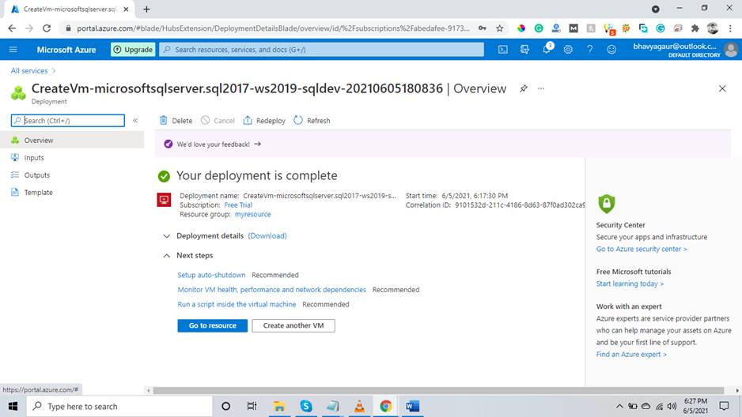This screenshot has height=417, width=742.
Task: Open the help question mark
Action: click(589, 50)
